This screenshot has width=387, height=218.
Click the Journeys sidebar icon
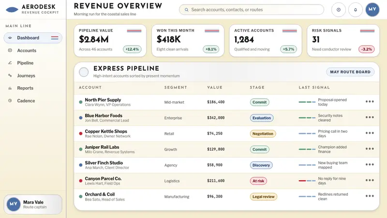click(10, 76)
